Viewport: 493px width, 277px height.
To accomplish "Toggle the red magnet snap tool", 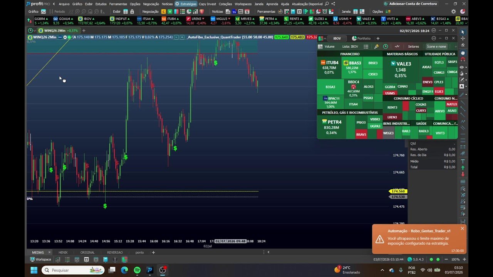I will coord(463,60).
